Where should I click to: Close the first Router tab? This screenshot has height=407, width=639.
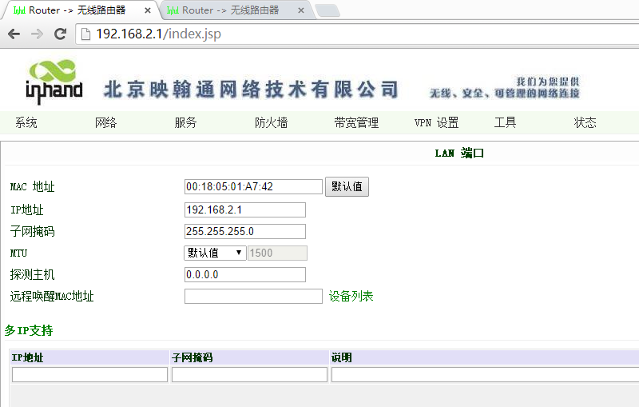point(148,10)
